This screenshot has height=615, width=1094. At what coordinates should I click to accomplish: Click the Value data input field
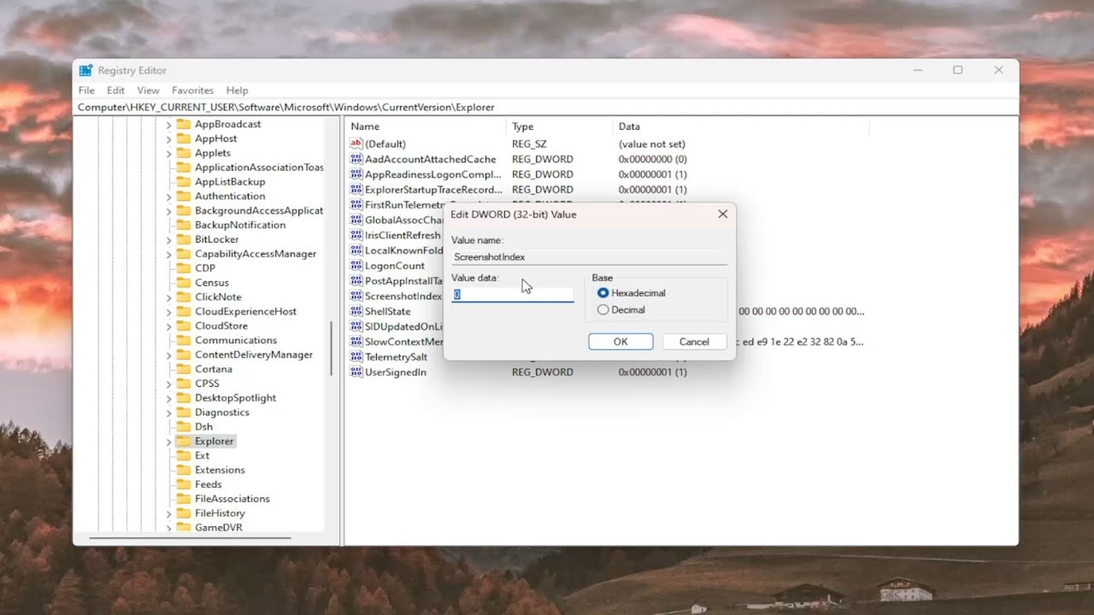point(513,294)
